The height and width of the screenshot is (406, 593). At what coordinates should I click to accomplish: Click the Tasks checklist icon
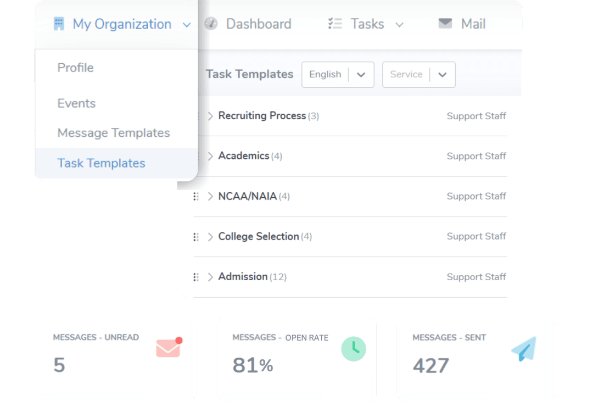tap(335, 24)
